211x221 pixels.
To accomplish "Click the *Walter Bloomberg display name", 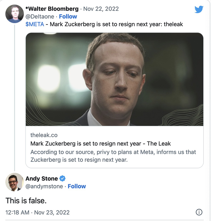I will click(x=52, y=9).
